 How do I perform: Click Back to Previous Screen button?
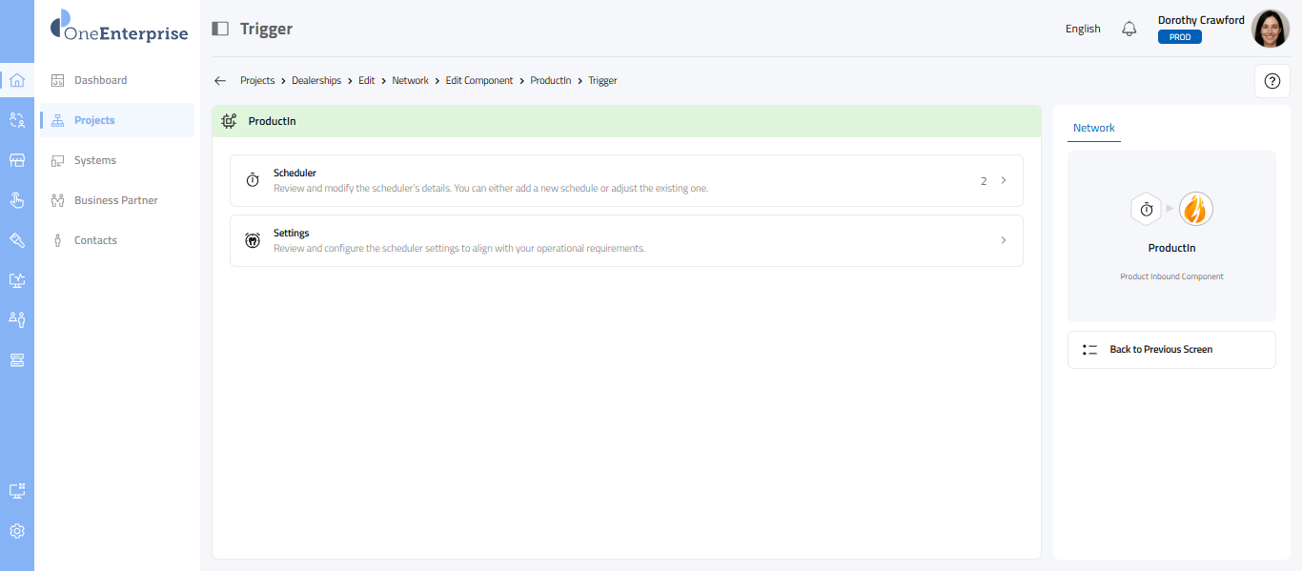[1171, 350]
